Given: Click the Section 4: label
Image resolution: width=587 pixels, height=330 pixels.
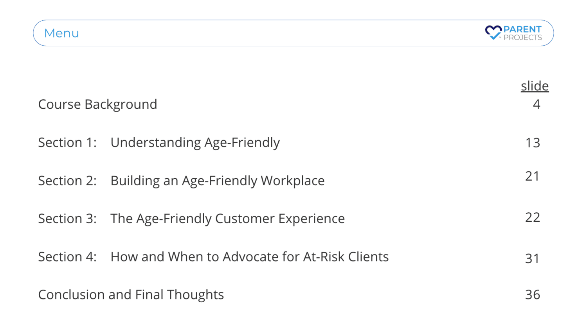Looking at the screenshot, I should 67,257.
